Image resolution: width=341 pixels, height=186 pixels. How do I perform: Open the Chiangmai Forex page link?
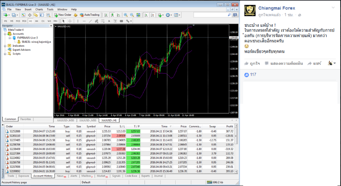coord(277,8)
